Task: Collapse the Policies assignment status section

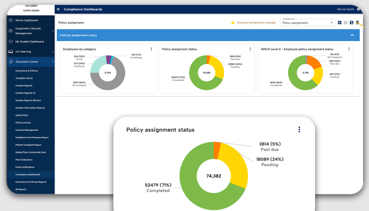Action: [353, 35]
